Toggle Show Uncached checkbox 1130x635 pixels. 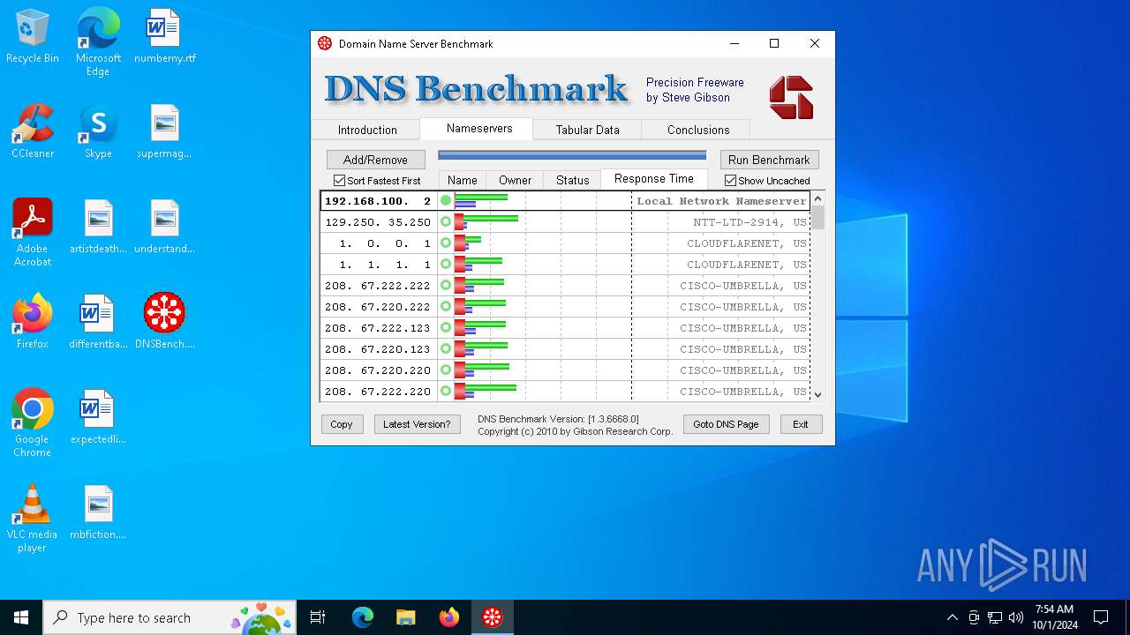(x=731, y=181)
